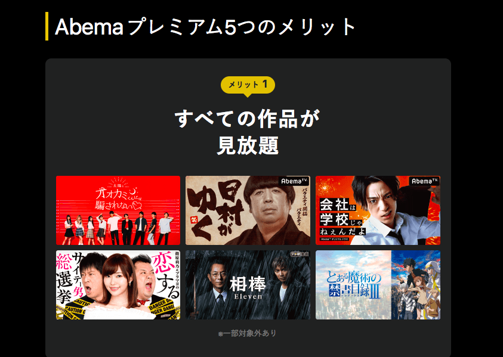Click the 相棒 Eleven title text
Image resolution: width=503 pixels, height=357 pixels.
[x=248, y=288]
